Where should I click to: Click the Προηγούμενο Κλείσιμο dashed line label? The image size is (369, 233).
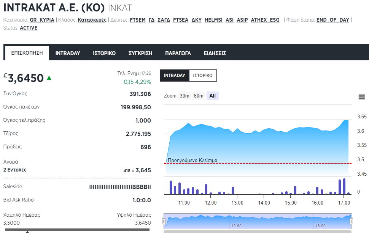pos(192,160)
